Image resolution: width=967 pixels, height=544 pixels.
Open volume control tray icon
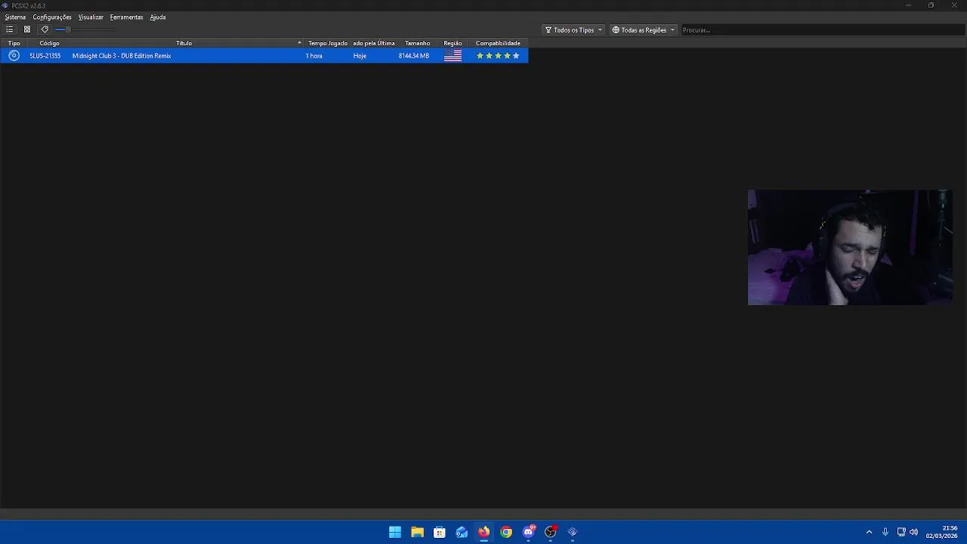pos(914,532)
